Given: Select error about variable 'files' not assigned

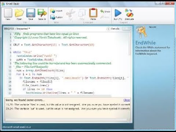Looking at the screenshot, I should pos(68,105).
